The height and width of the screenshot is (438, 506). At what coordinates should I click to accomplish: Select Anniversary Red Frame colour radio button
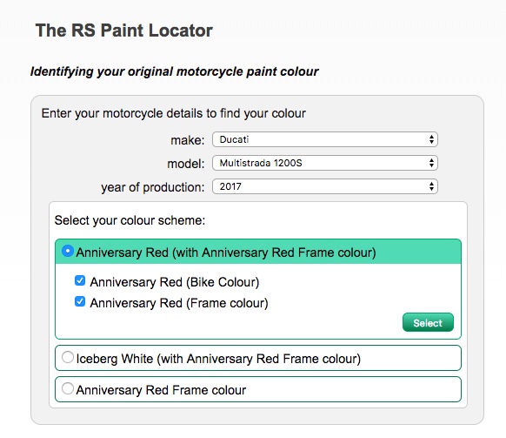[68, 388]
